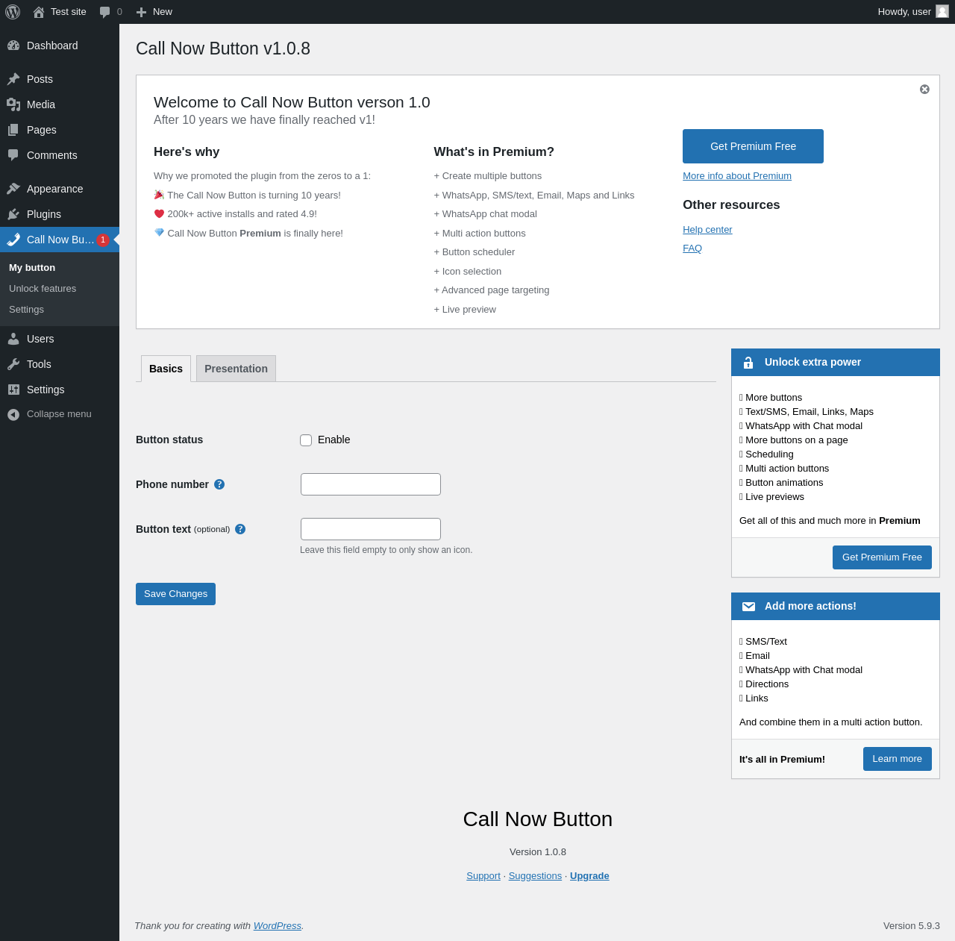
Task: Open the Help center link
Action: [707, 230]
